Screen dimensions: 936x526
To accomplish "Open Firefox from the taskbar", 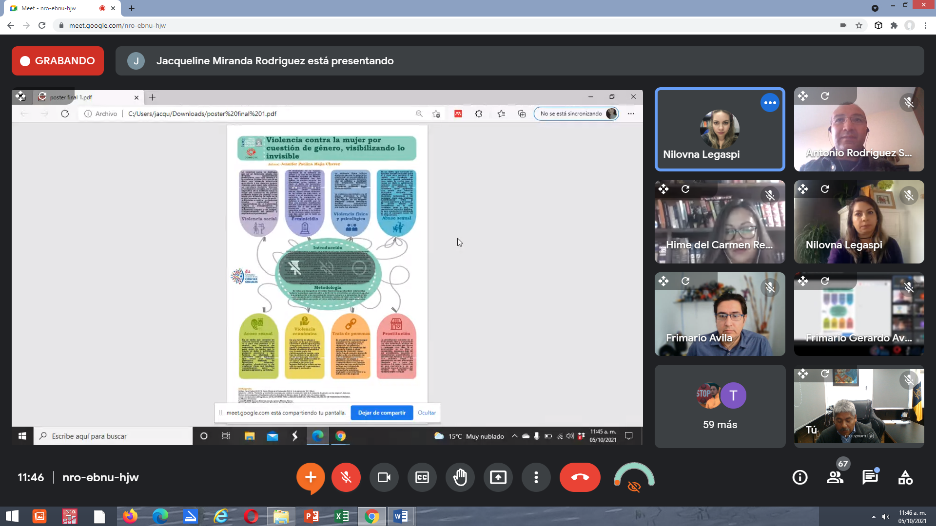I will pos(130,516).
